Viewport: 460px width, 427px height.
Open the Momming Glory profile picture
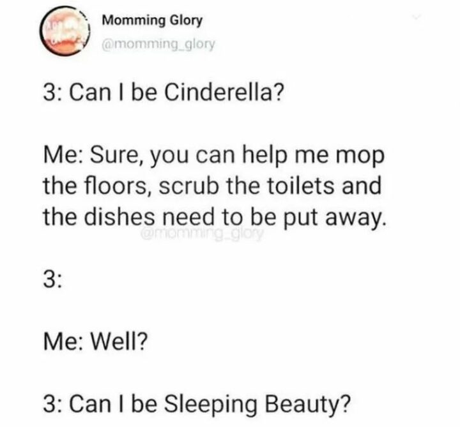(65, 31)
